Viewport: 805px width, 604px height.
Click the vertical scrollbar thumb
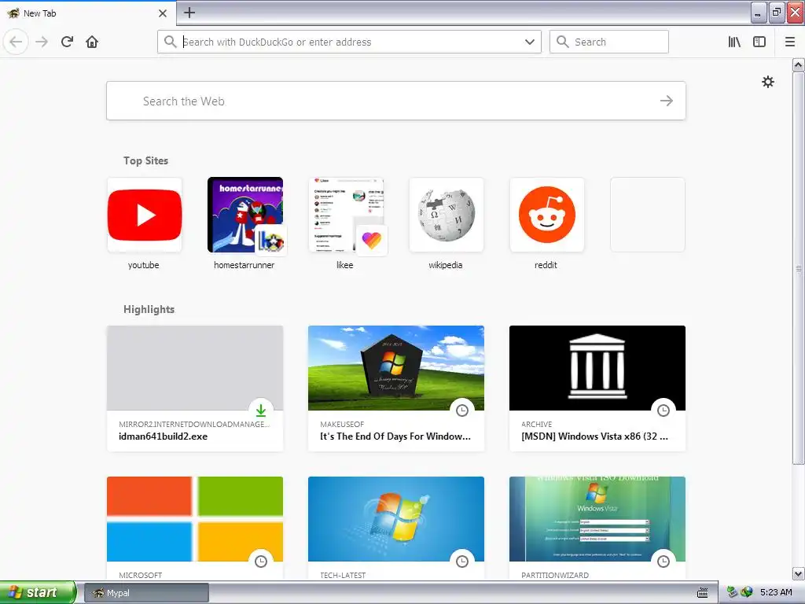tap(798, 268)
